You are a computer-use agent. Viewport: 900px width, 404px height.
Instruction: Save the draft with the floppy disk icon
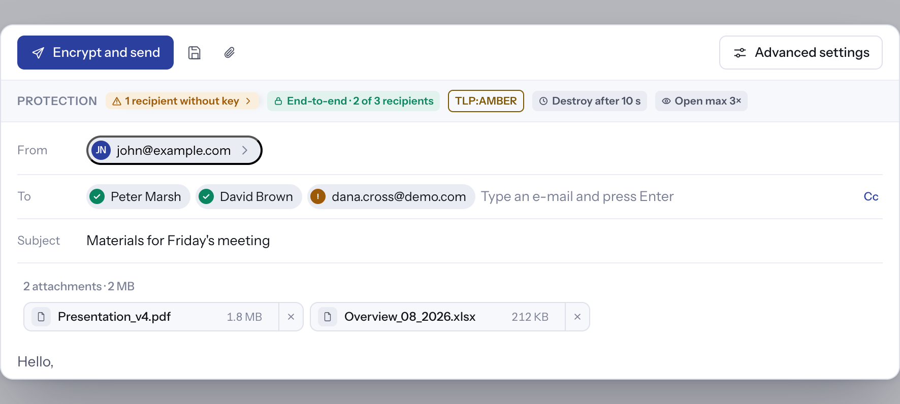point(195,53)
